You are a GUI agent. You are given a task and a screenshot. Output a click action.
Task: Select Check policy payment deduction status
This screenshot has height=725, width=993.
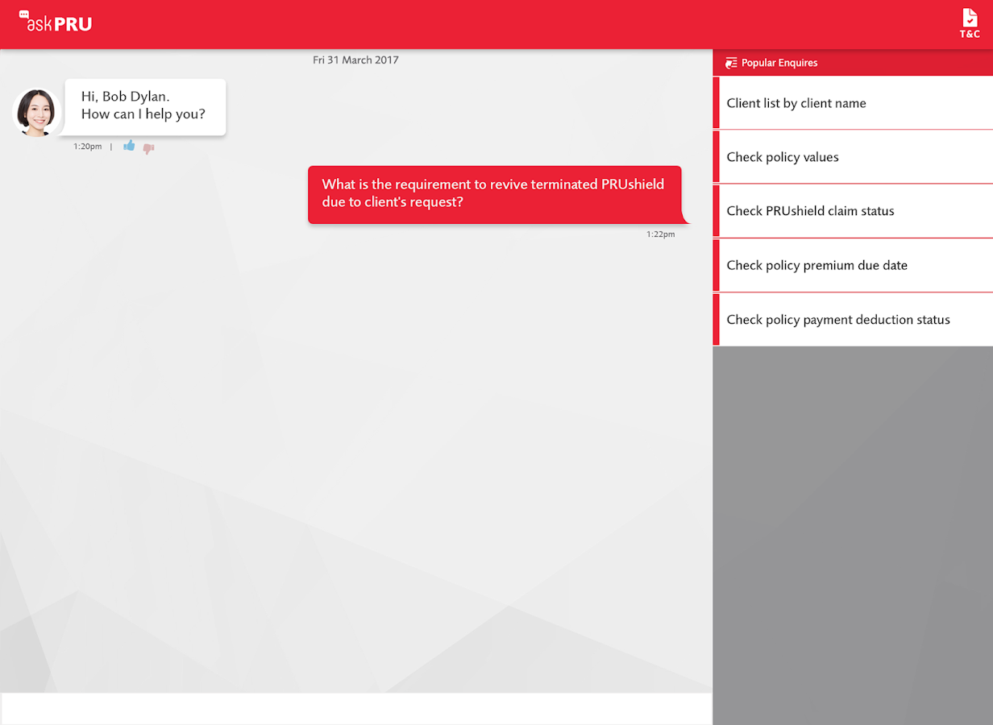(853, 320)
